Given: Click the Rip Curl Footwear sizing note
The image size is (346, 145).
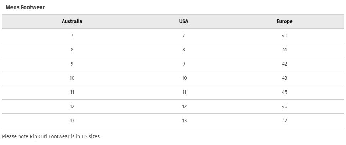Looking at the screenshot, I should [x=52, y=136].
